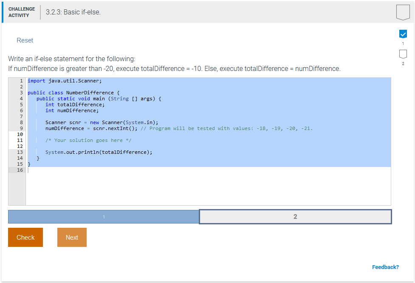Select the completed blue checkmark badge for part 1
This screenshot has height=283, width=415.
coord(402,33)
